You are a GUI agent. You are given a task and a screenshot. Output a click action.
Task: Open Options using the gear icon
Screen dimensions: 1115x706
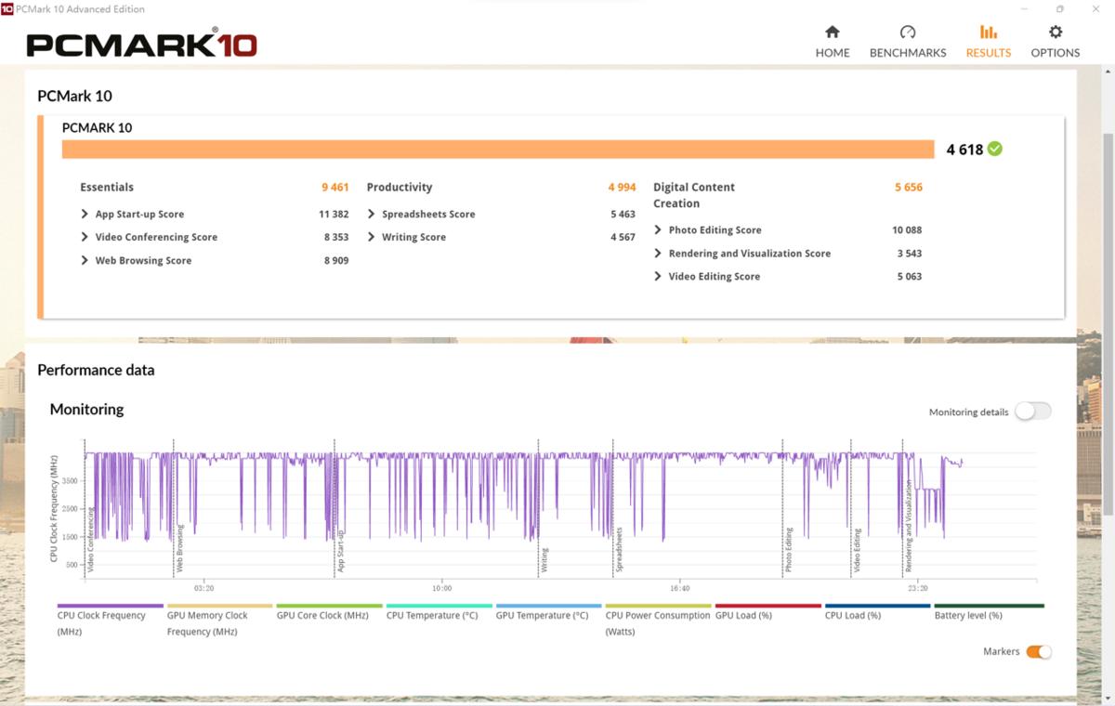(1055, 33)
